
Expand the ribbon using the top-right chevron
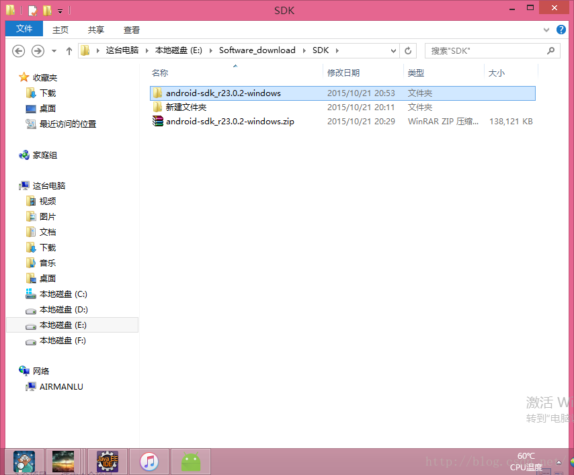(546, 30)
